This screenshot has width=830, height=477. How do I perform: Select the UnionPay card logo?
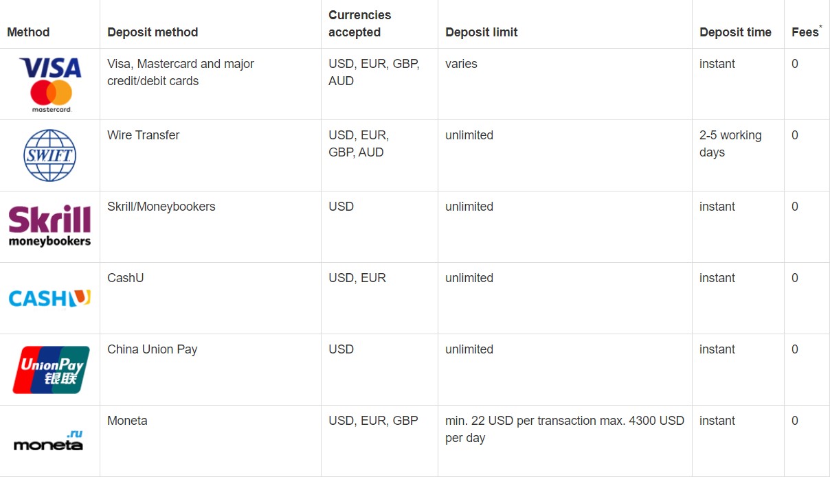point(51,369)
